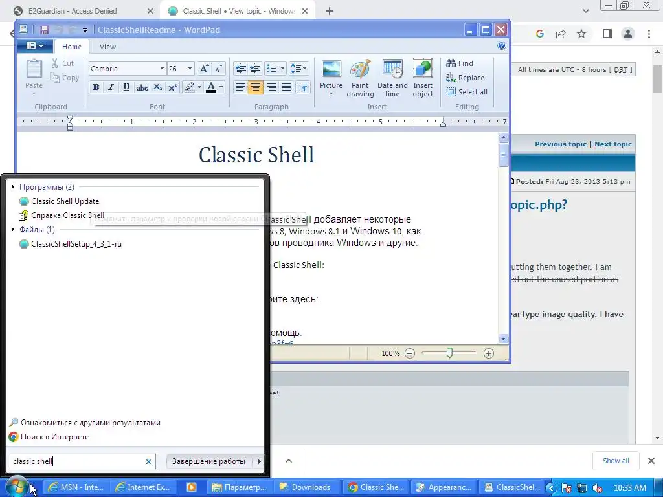Toggle Italic formatting in WordPad
The width and height of the screenshot is (663, 497).
coord(111,87)
